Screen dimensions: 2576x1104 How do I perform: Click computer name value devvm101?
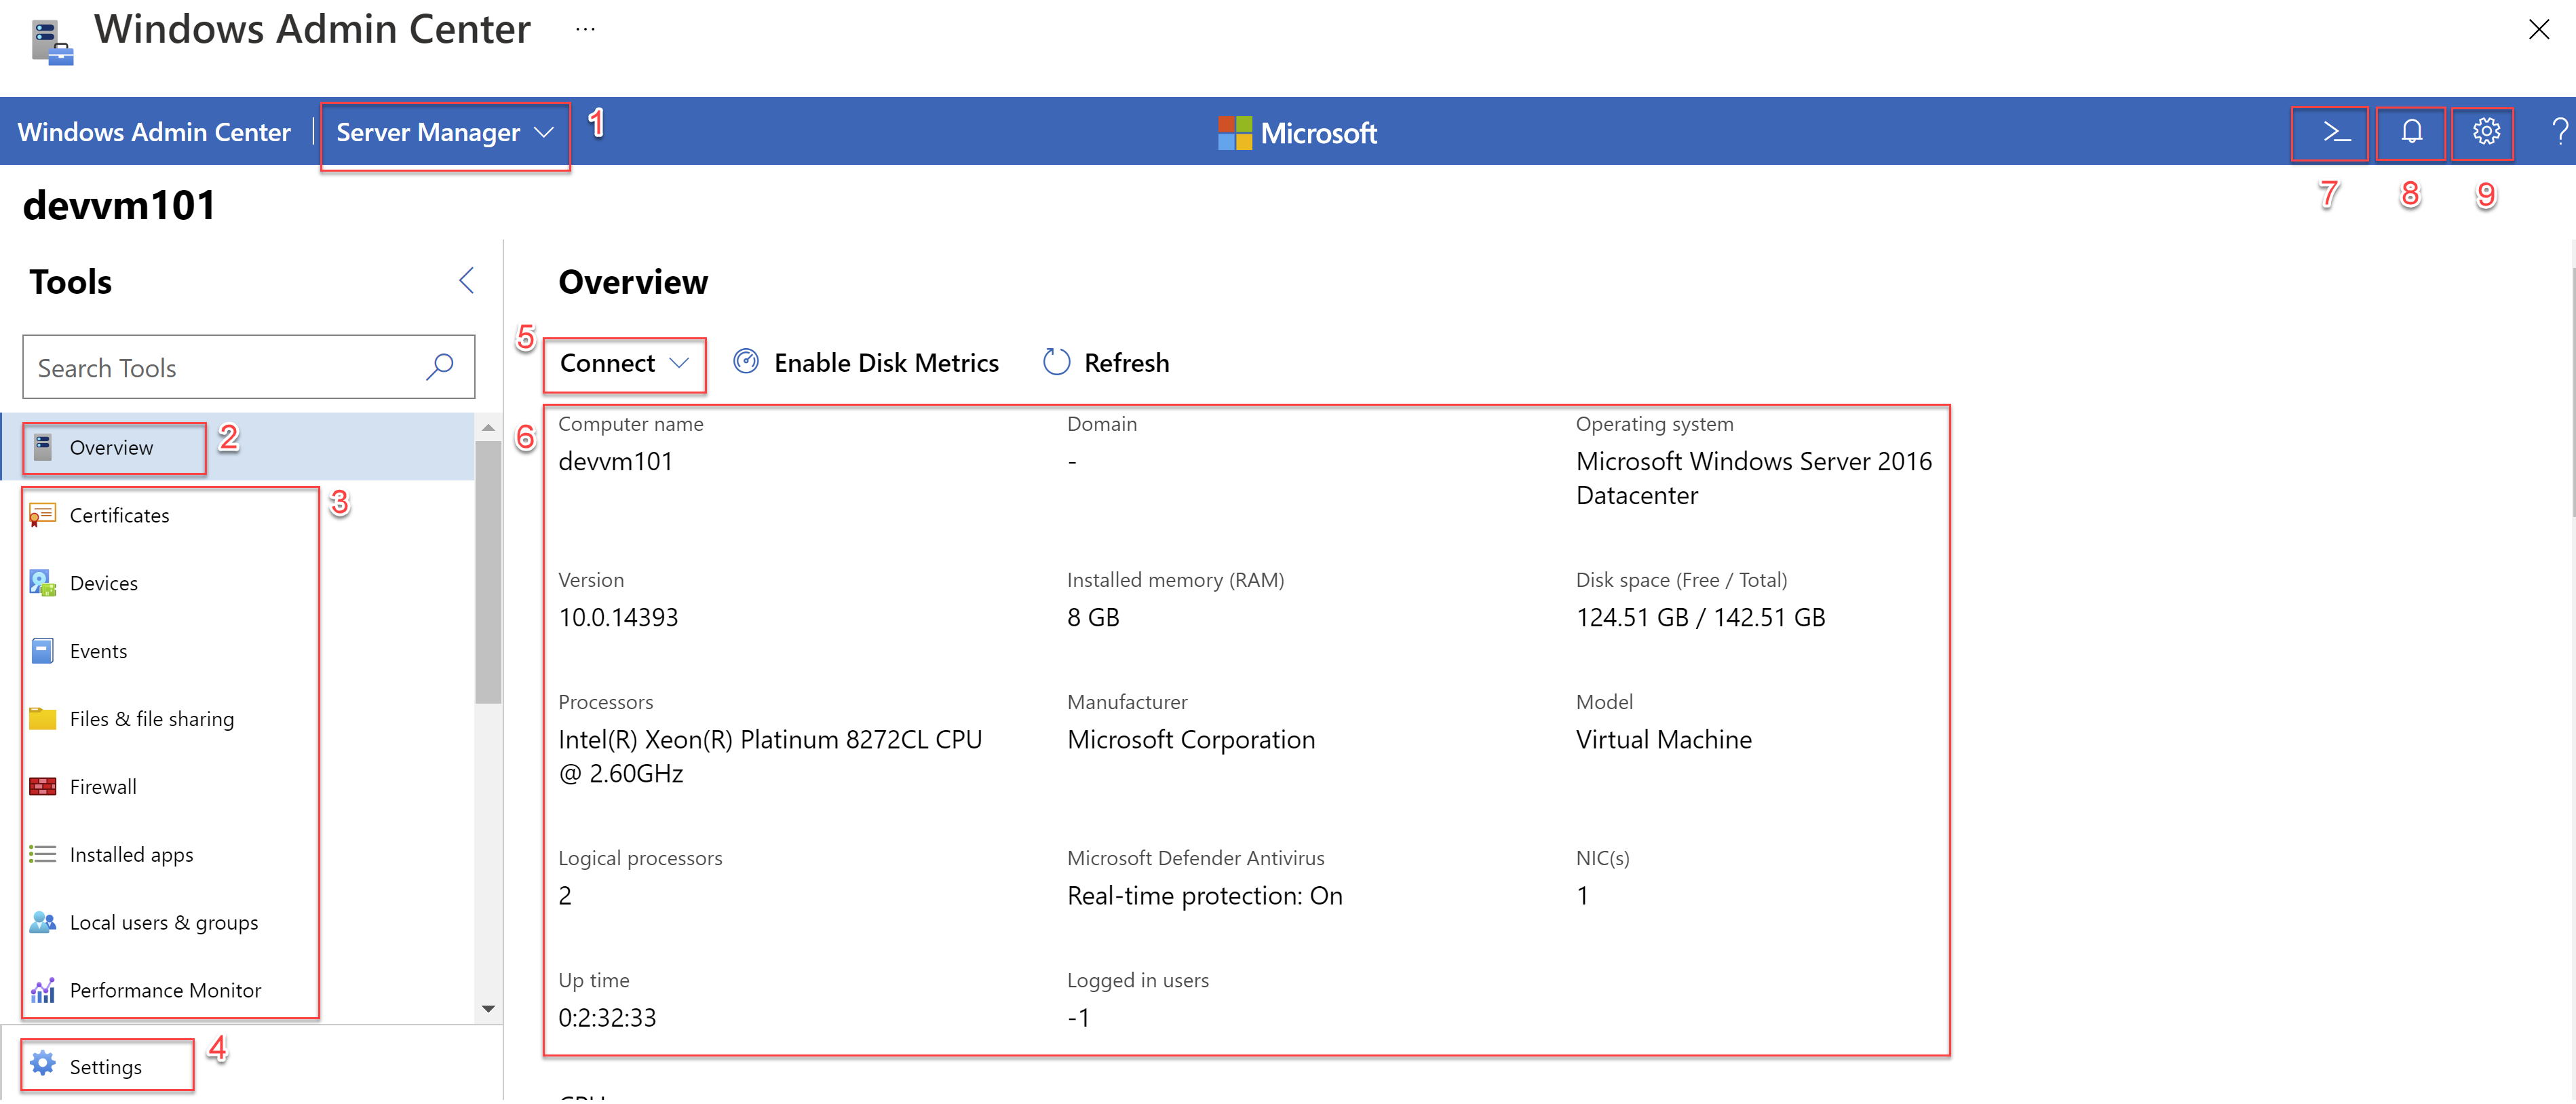pos(615,461)
